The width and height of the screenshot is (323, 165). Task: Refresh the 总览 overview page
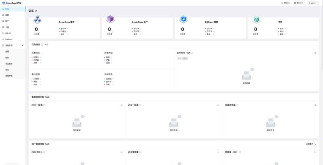pyautogui.click(x=36, y=11)
